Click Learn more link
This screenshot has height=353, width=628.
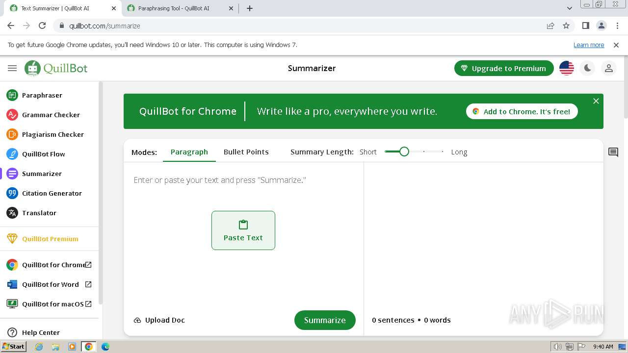coord(589,45)
